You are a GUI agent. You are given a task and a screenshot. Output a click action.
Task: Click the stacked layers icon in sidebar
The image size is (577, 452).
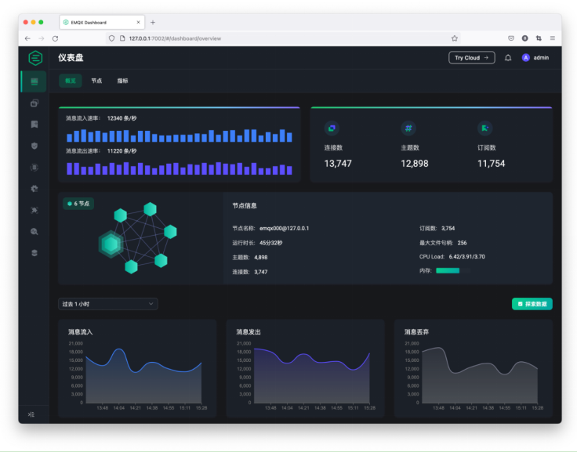[x=34, y=253]
